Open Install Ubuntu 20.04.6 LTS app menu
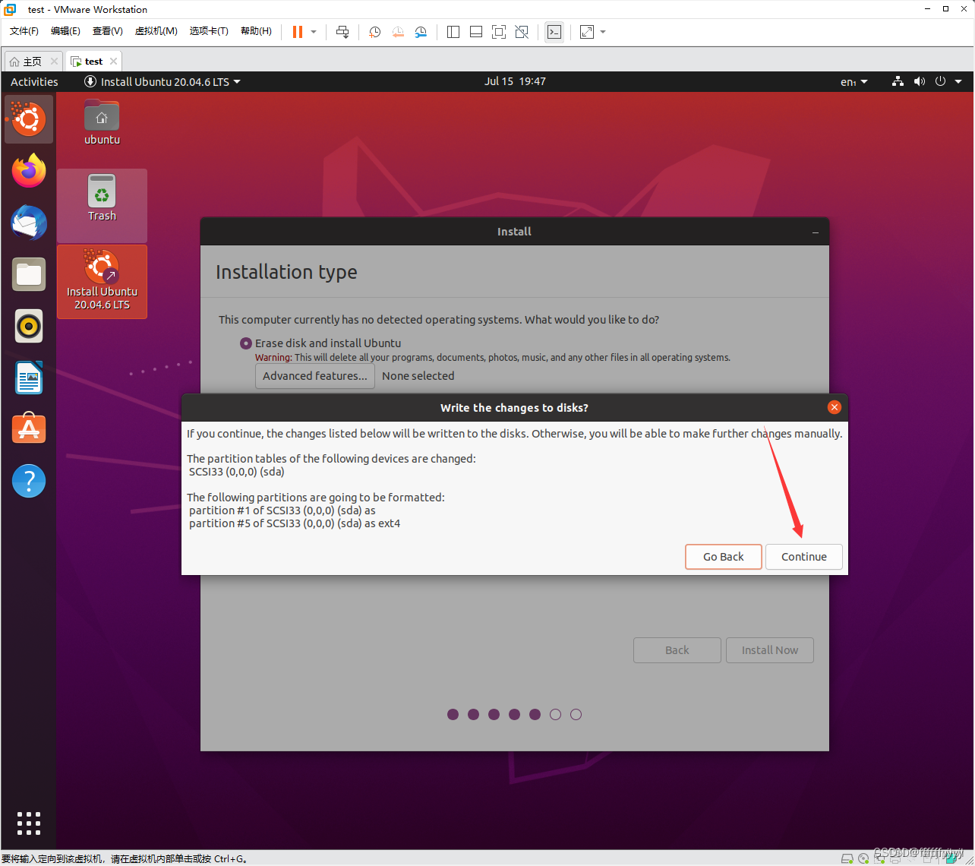The image size is (975, 866). coord(162,81)
